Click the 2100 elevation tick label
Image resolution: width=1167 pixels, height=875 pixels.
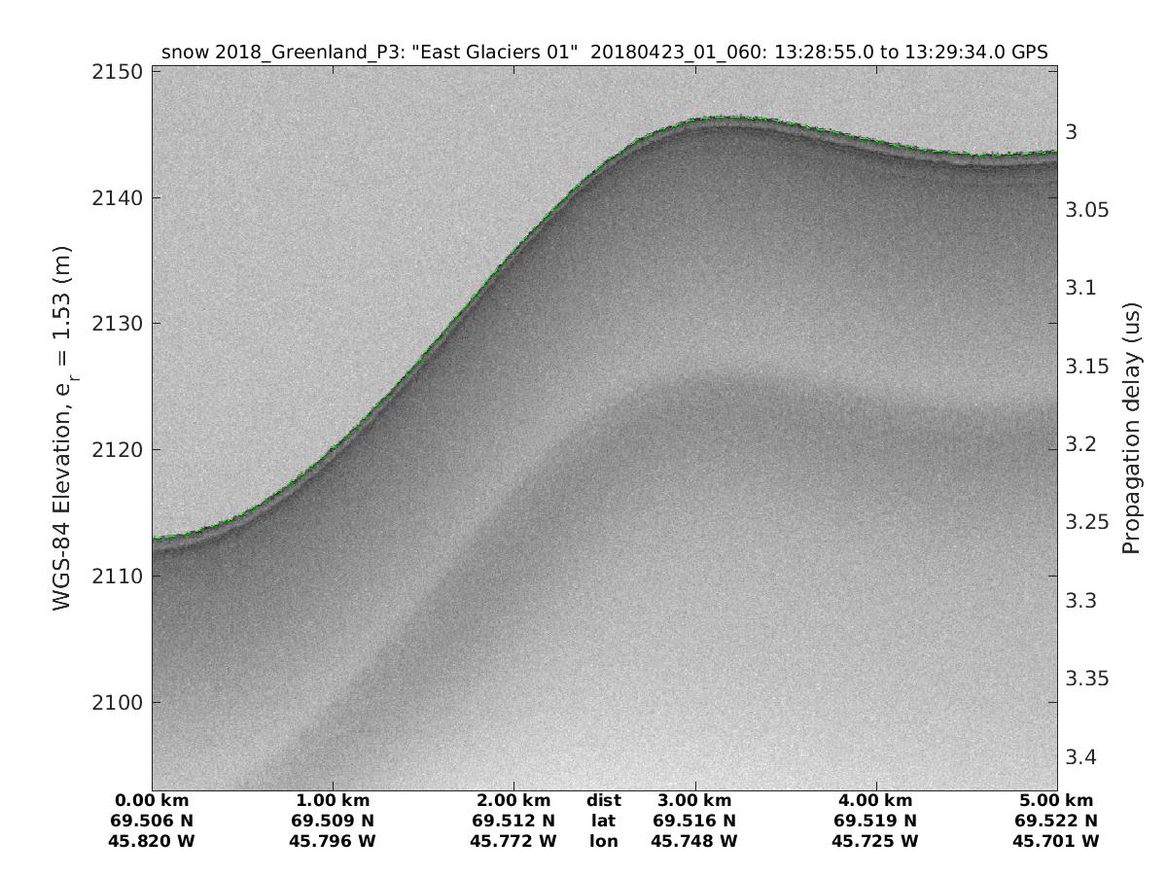tap(118, 703)
